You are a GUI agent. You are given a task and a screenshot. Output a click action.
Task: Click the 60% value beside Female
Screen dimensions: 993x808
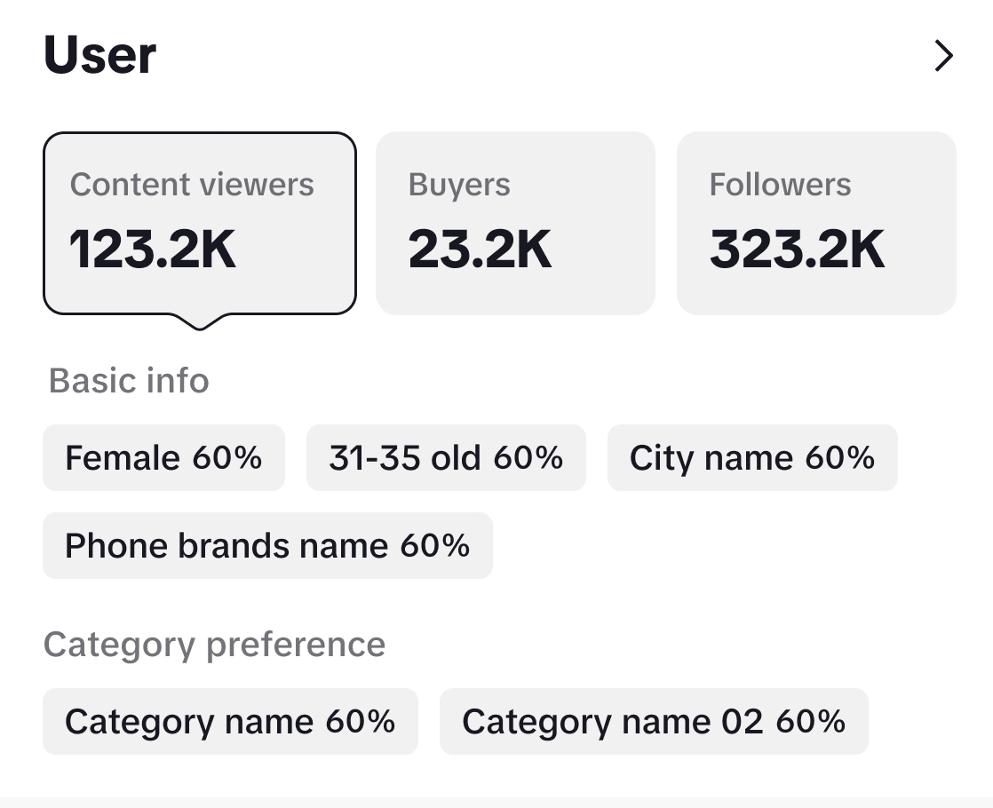click(x=227, y=458)
